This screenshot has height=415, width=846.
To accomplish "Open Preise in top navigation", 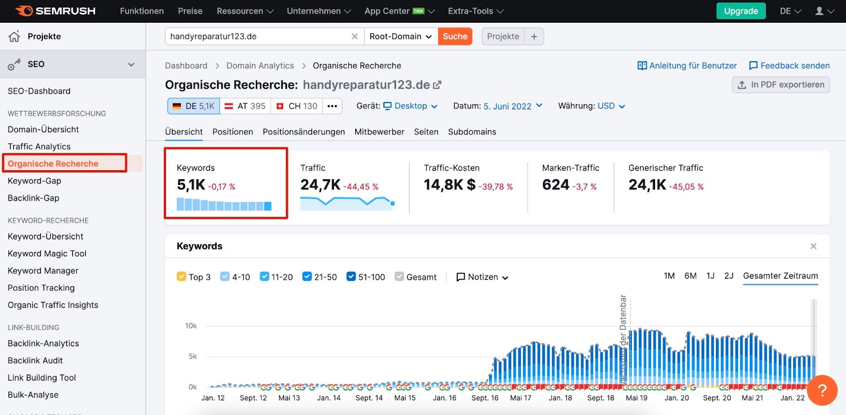I will (190, 11).
